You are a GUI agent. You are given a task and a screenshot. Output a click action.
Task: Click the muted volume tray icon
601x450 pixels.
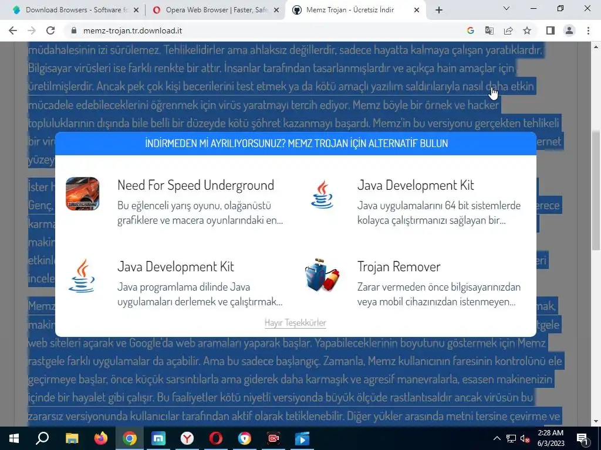(525, 439)
